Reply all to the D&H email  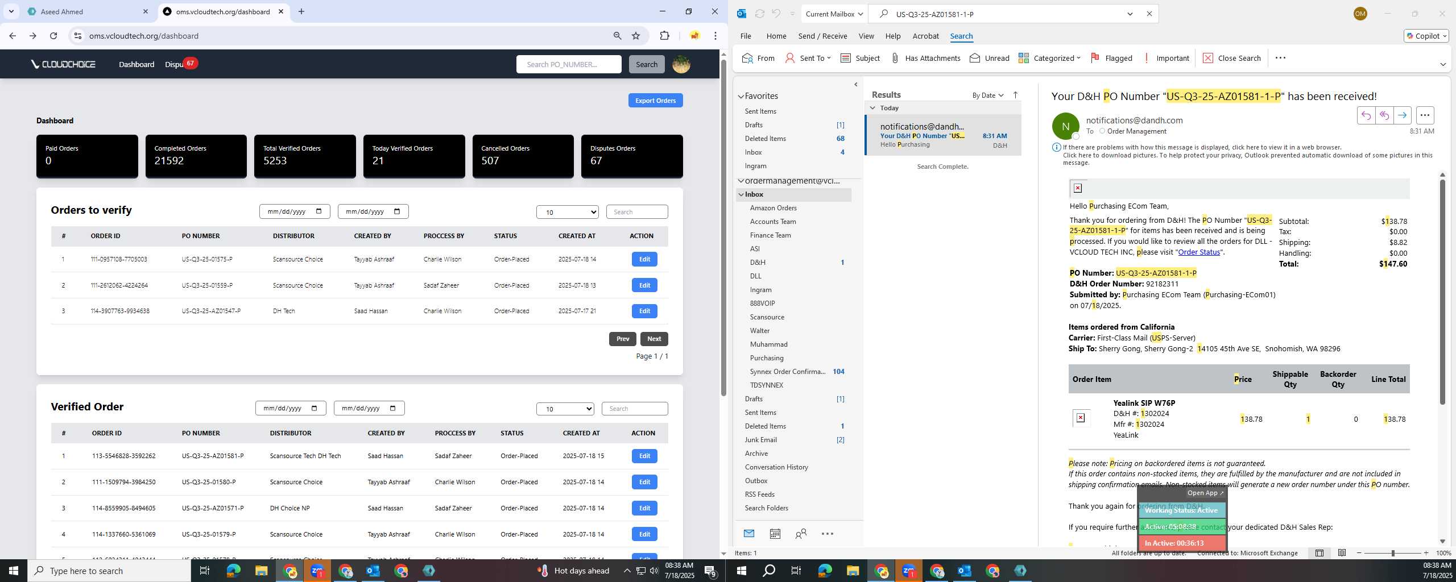coord(1384,115)
